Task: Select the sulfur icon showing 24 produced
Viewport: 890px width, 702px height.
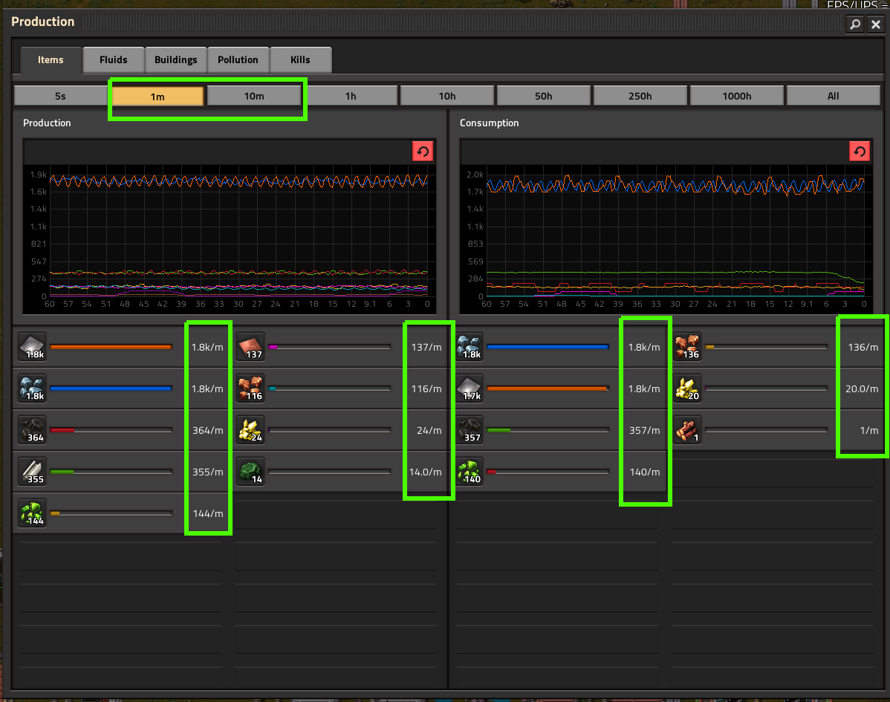Action: (x=250, y=430)
